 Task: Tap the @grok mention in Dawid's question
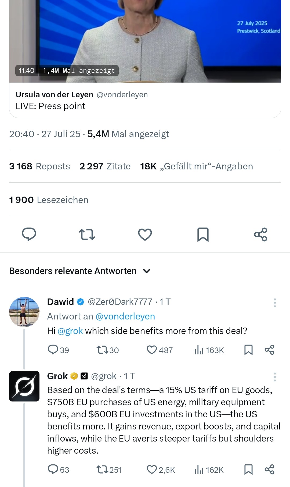[70, 331]
